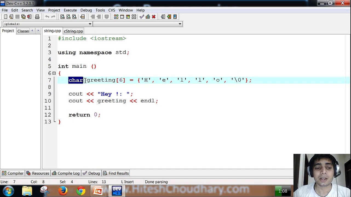
Task: Open the Debug menu in menu bar
Action: tap(86, 10)
